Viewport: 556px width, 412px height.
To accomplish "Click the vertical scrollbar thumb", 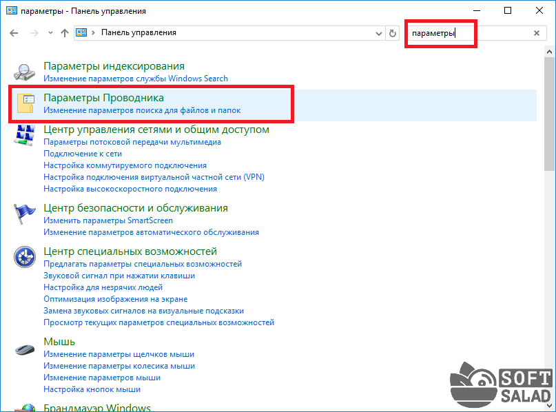I will click(550, 114).
